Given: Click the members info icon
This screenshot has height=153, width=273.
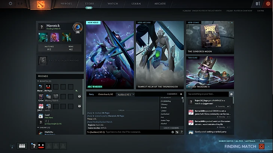Looking at the screenshot, I should 182,98.
